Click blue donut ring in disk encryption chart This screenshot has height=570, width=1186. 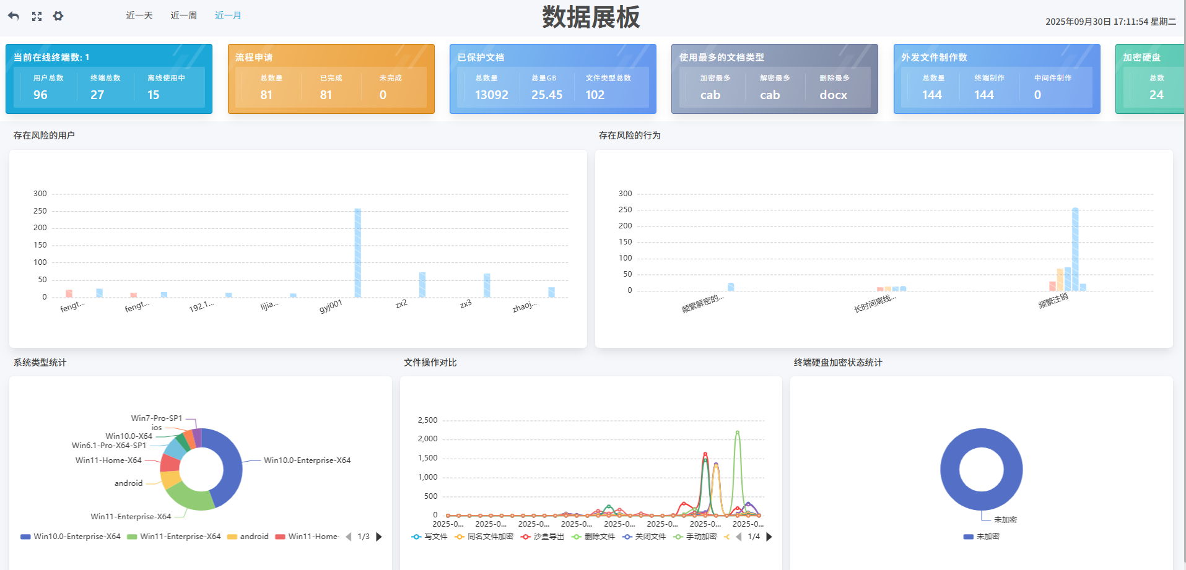tap(951, 469)
